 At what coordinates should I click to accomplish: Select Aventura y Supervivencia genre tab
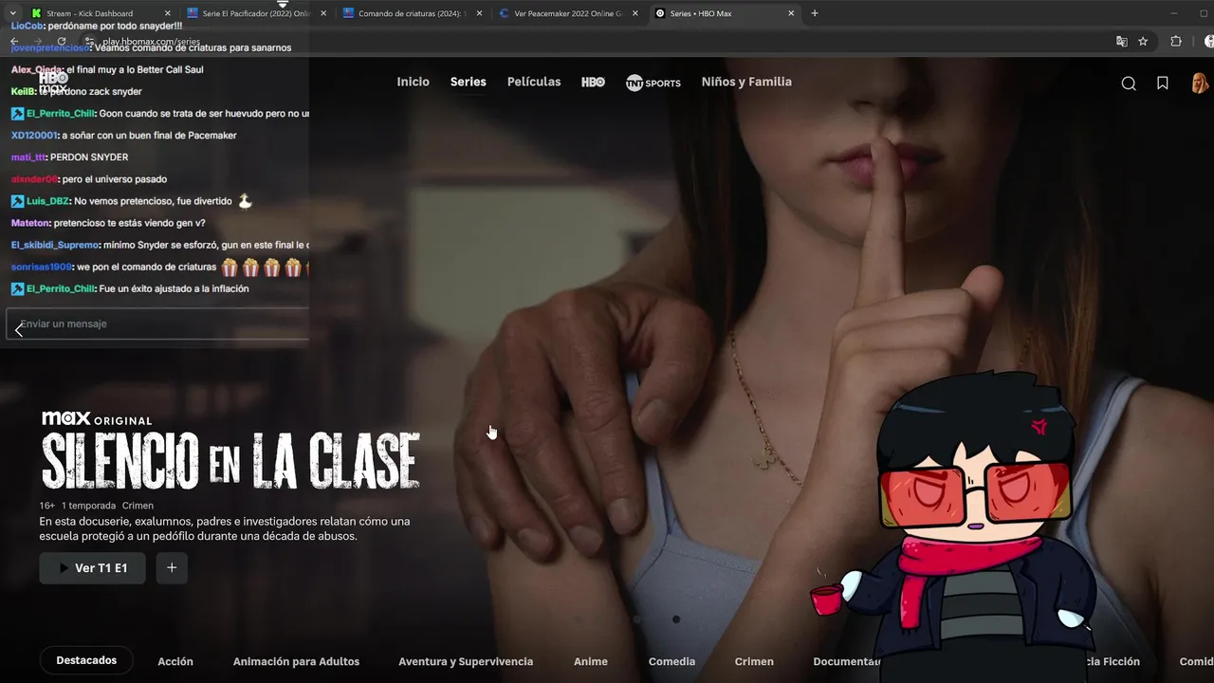click(x=466, y=661)
